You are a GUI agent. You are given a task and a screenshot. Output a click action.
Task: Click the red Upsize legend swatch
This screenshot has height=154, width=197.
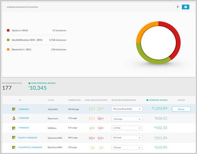pos(8,30)
